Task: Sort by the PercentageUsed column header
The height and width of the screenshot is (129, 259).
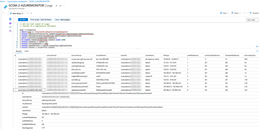Action: [250, 55]
